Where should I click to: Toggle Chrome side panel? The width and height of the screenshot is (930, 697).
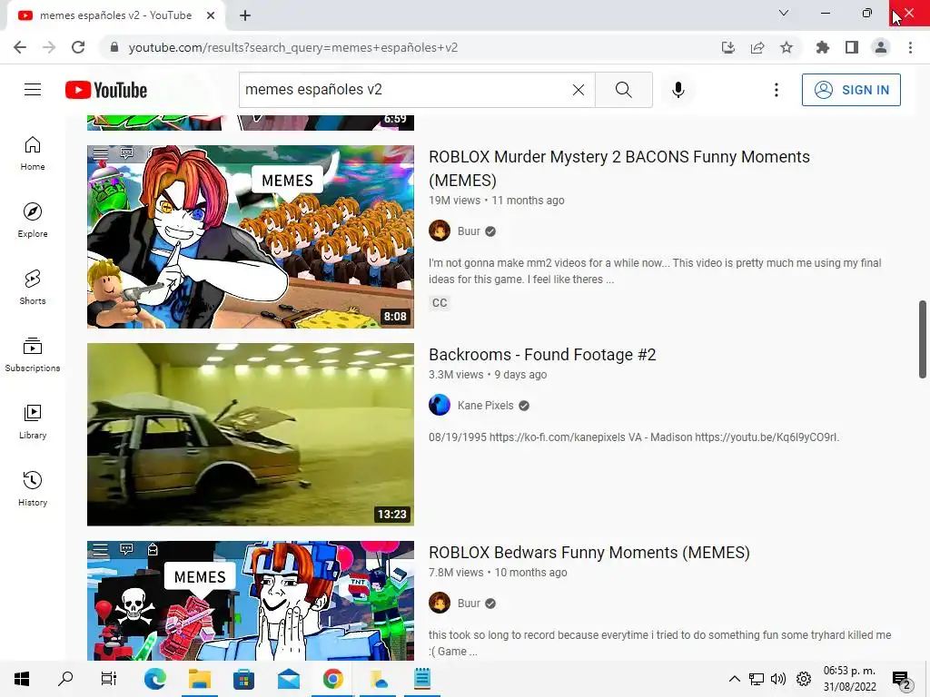pos(852,47)
